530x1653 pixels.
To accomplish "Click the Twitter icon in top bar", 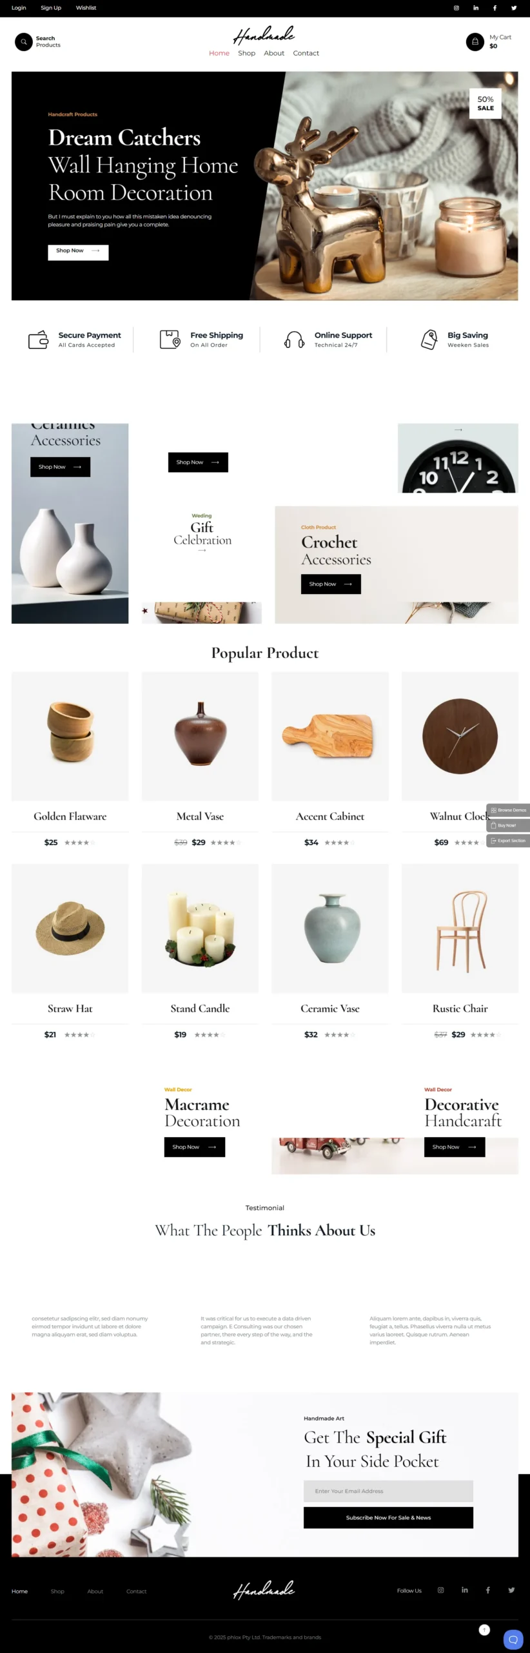I will pyautogui.click(x=514, y=8).
